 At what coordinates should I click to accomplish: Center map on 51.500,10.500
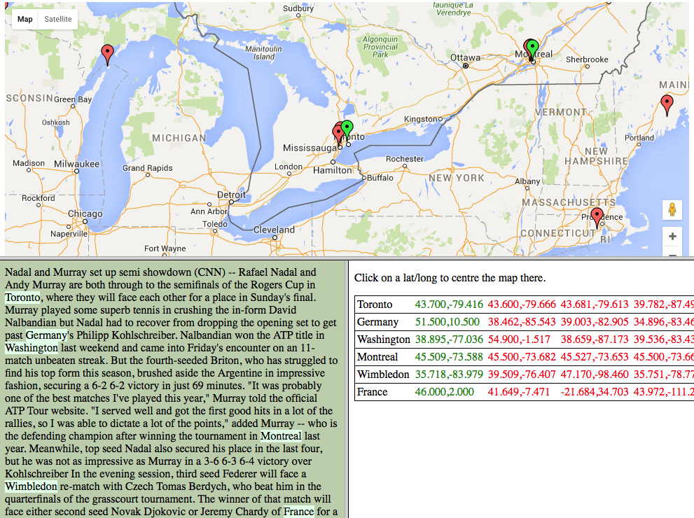[x=447, y=322]
